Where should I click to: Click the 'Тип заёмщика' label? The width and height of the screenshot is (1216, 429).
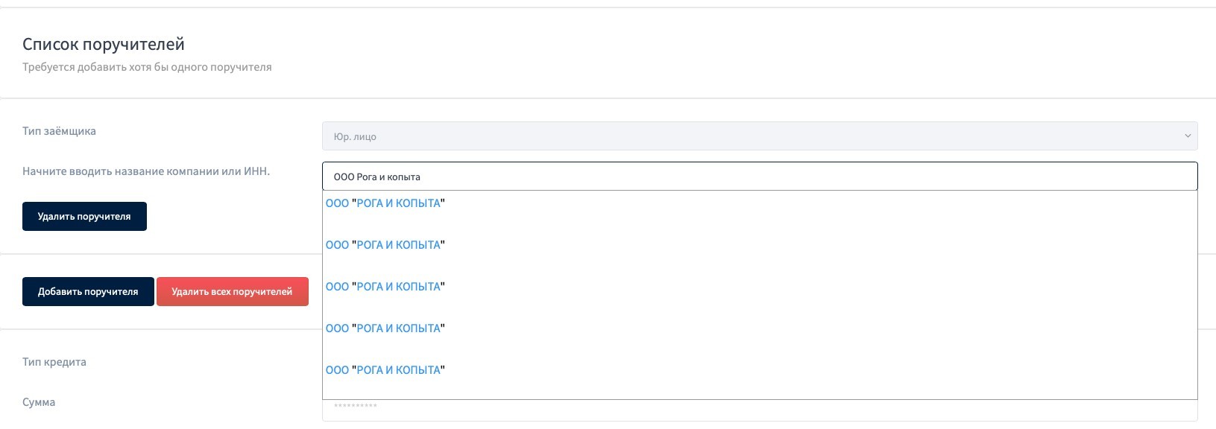[x=59, y=131]
